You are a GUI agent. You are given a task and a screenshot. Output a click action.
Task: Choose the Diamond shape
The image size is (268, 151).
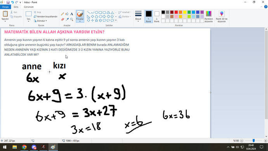92,17
